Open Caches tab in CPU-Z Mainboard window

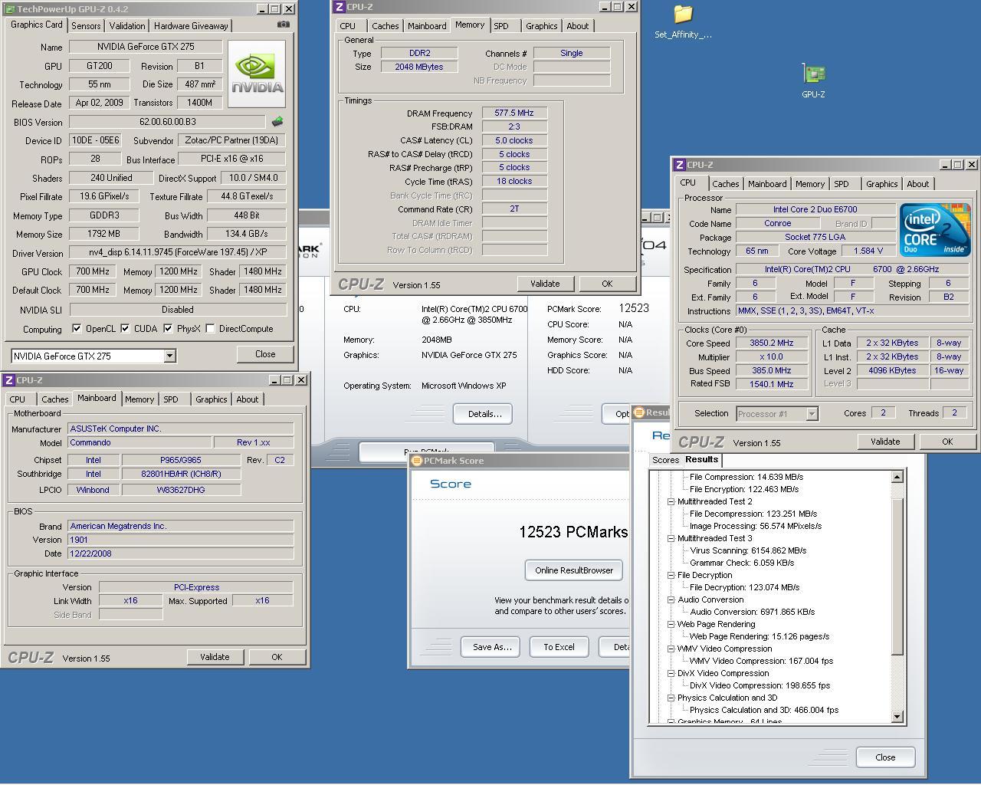(54, 399)
